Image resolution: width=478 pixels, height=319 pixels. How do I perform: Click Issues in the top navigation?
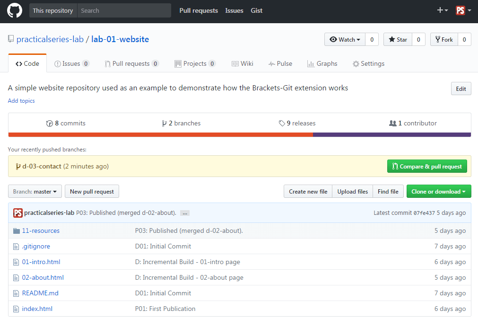click(x=234, y=10)
